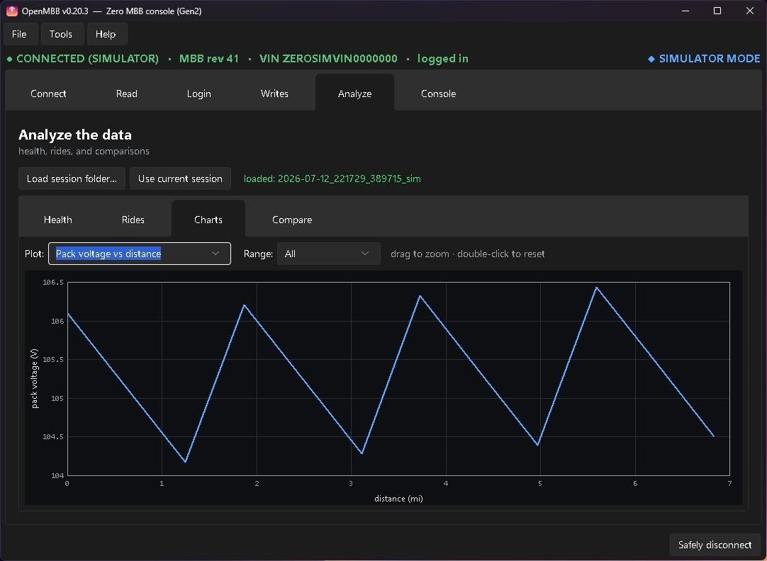Open the Compare sub-tab
Image resolution: width=767 pixels, height=561 pixels.
(x=292, y=220)
